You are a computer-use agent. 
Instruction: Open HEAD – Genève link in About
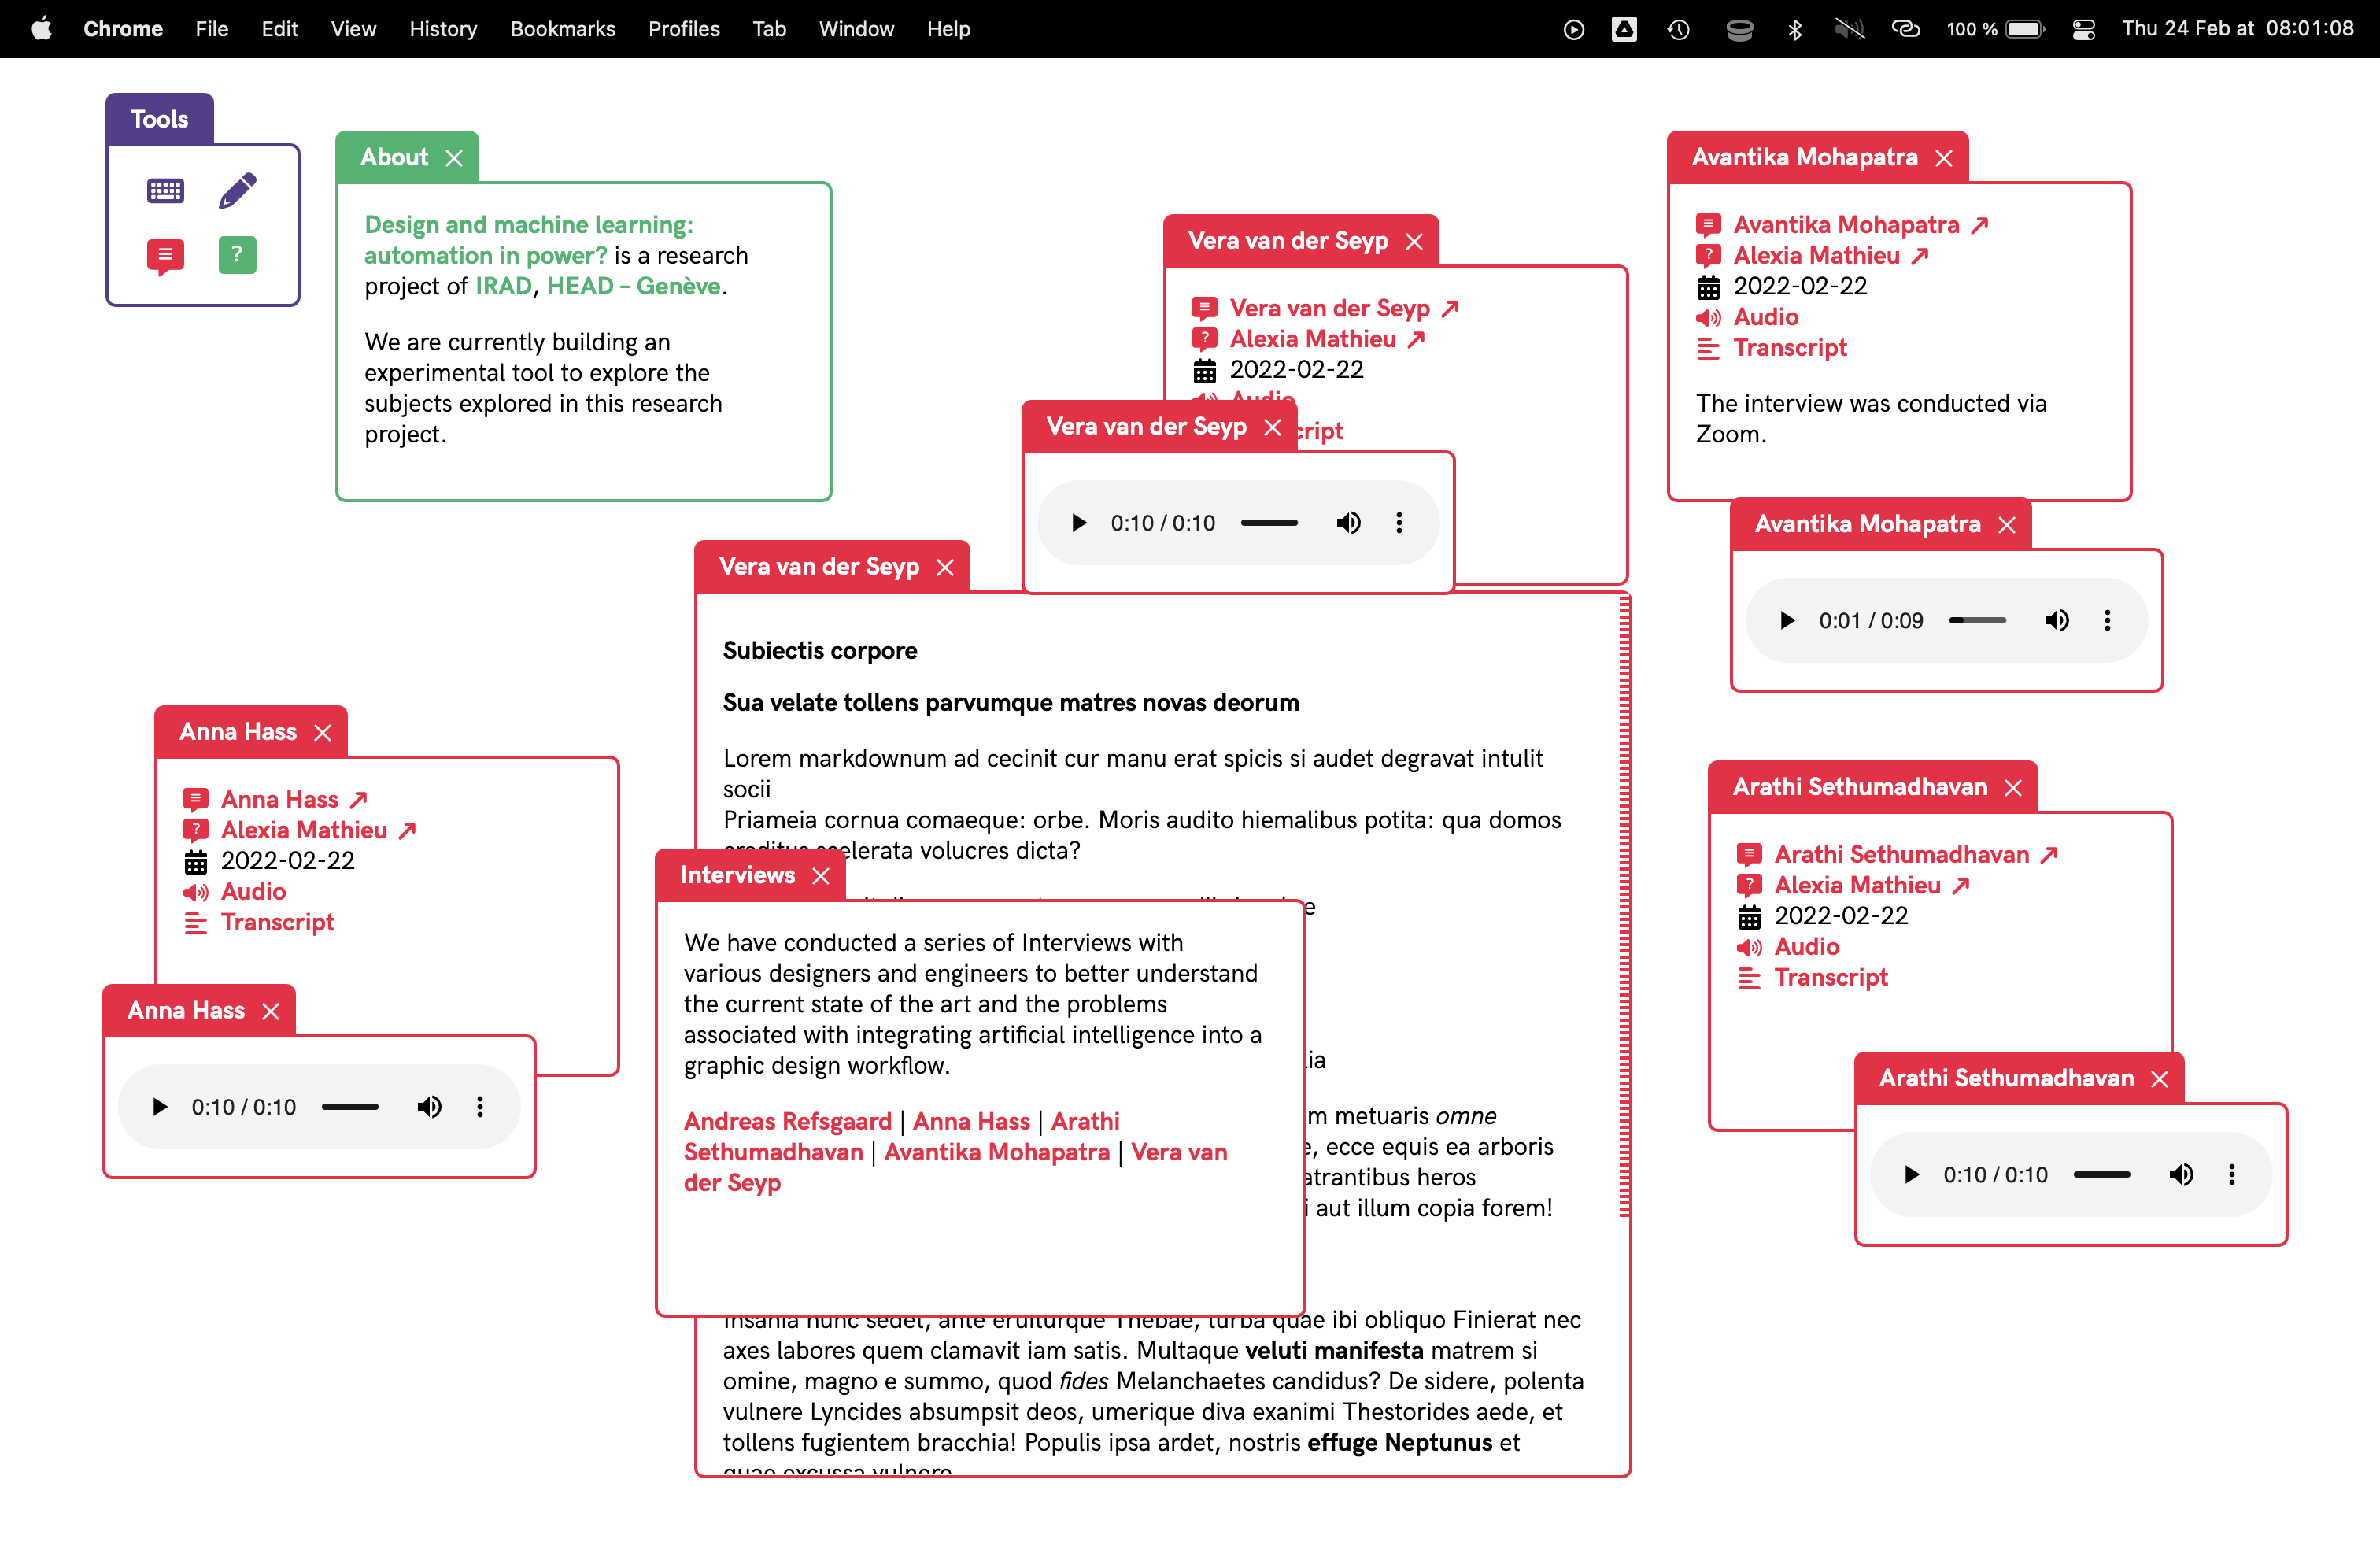point(633,286)
